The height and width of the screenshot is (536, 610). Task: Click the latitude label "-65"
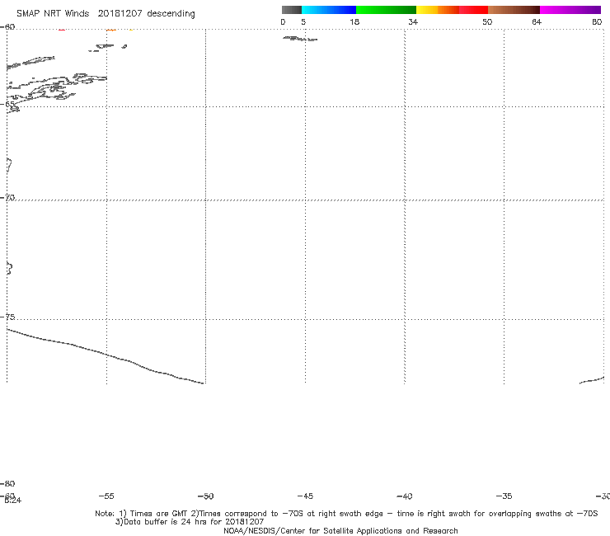pos(7,104)
